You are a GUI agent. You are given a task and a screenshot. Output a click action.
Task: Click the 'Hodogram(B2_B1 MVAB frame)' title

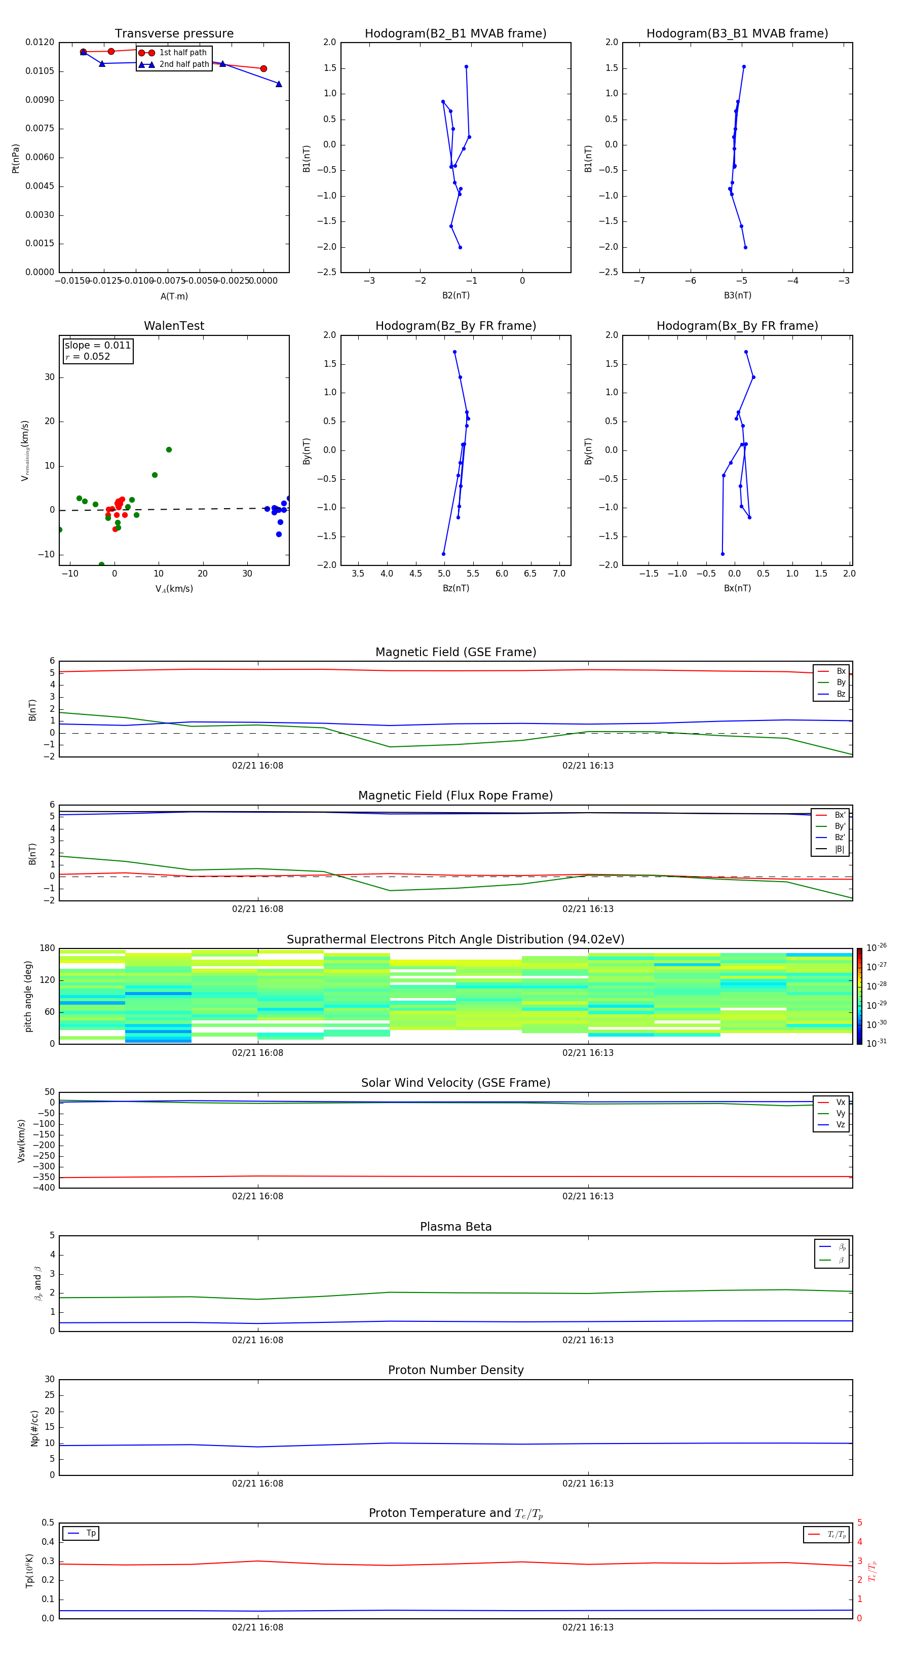point(455,34)
